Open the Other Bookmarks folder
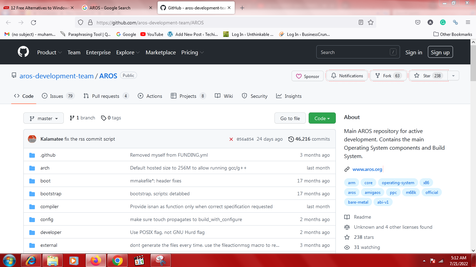 (x=453, y=34)
